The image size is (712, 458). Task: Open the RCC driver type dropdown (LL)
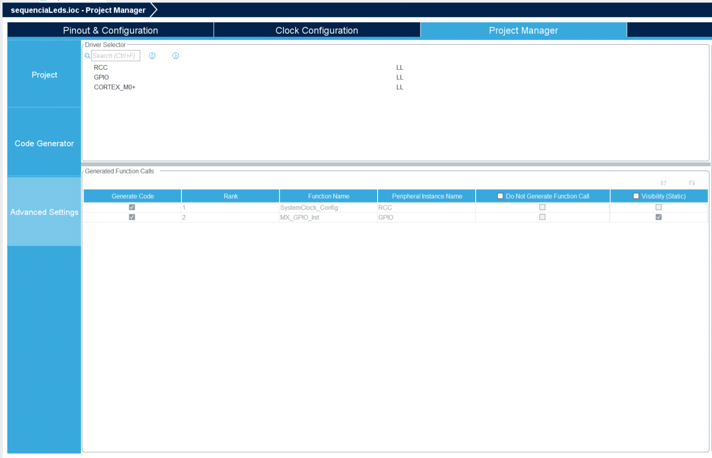point(400,68)
